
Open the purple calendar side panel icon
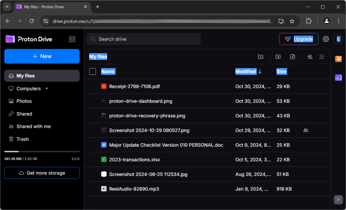(x=338, y=78)
